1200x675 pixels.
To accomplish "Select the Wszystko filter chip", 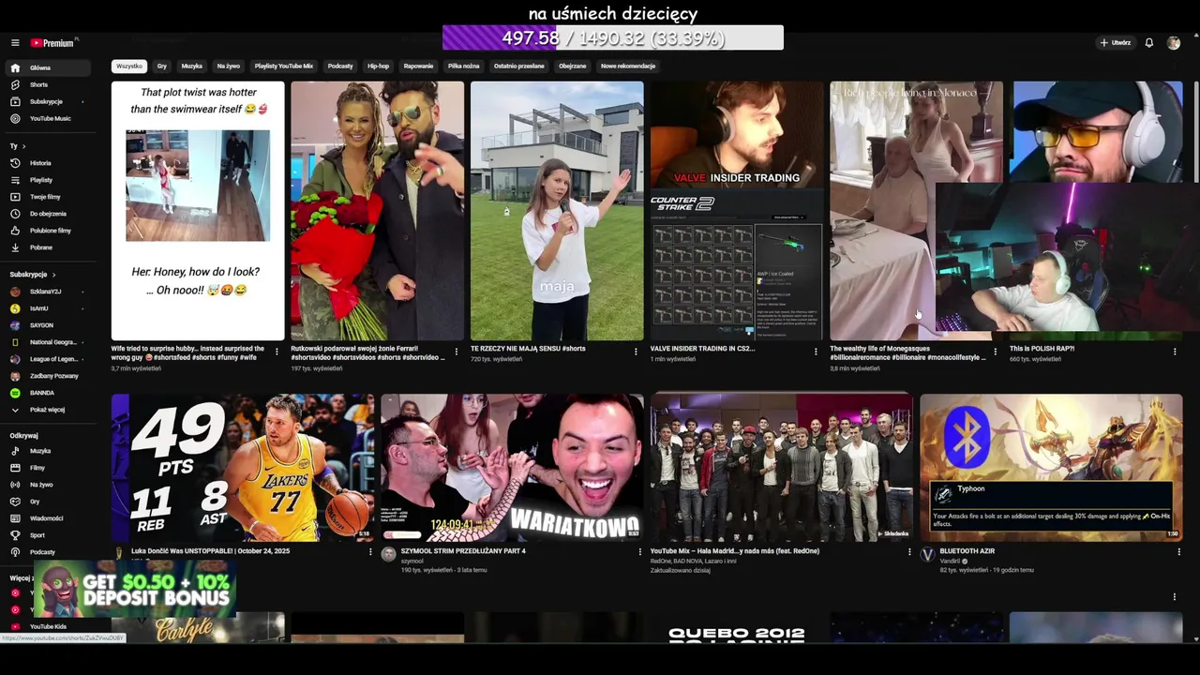I will [x=129, y=67].
